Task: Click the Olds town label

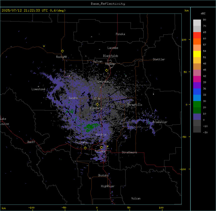Action: click(x=97, y=99)
